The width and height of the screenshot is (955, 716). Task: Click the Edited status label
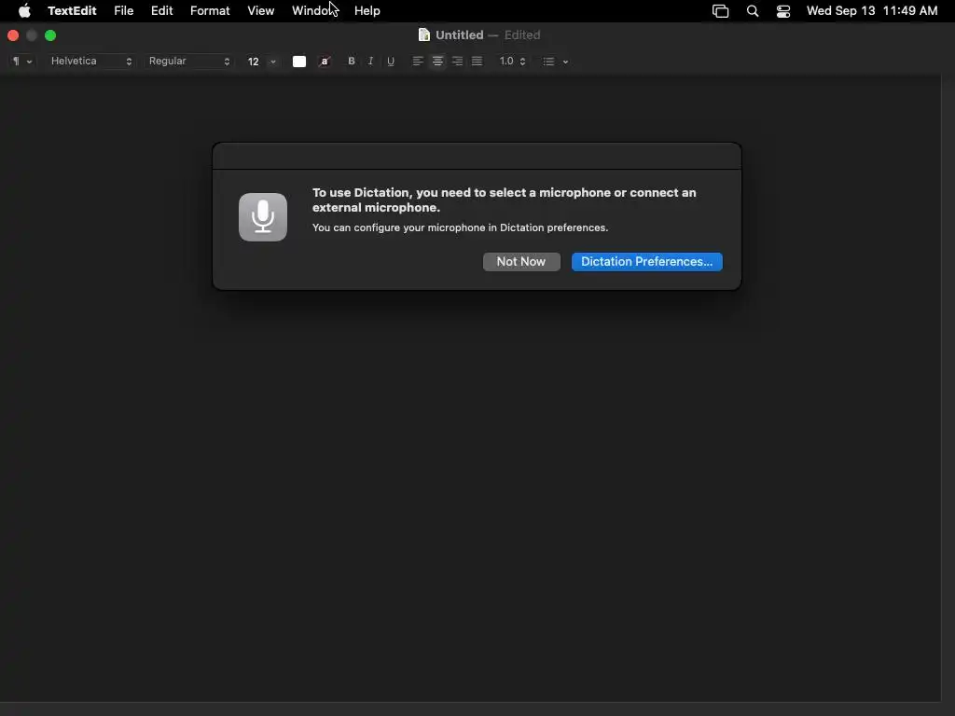[522, 35]
